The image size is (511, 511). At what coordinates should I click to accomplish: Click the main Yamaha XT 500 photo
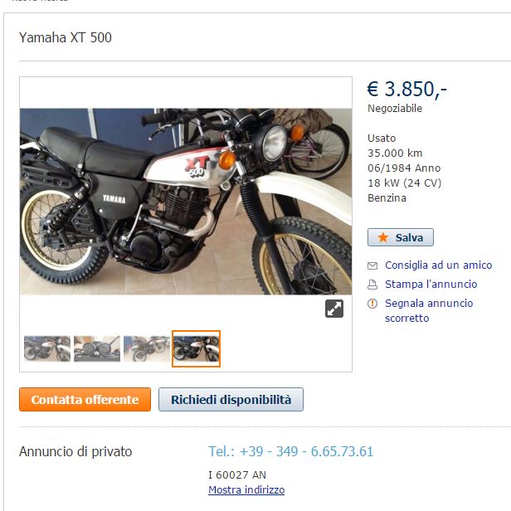click(x=186, y=202)
